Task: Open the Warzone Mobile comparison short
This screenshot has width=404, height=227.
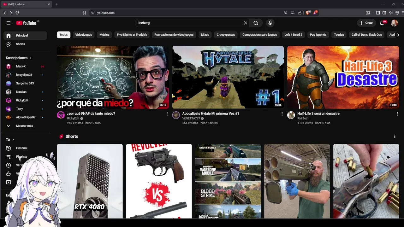Action: pyautogui.click(x=228, y=181)
